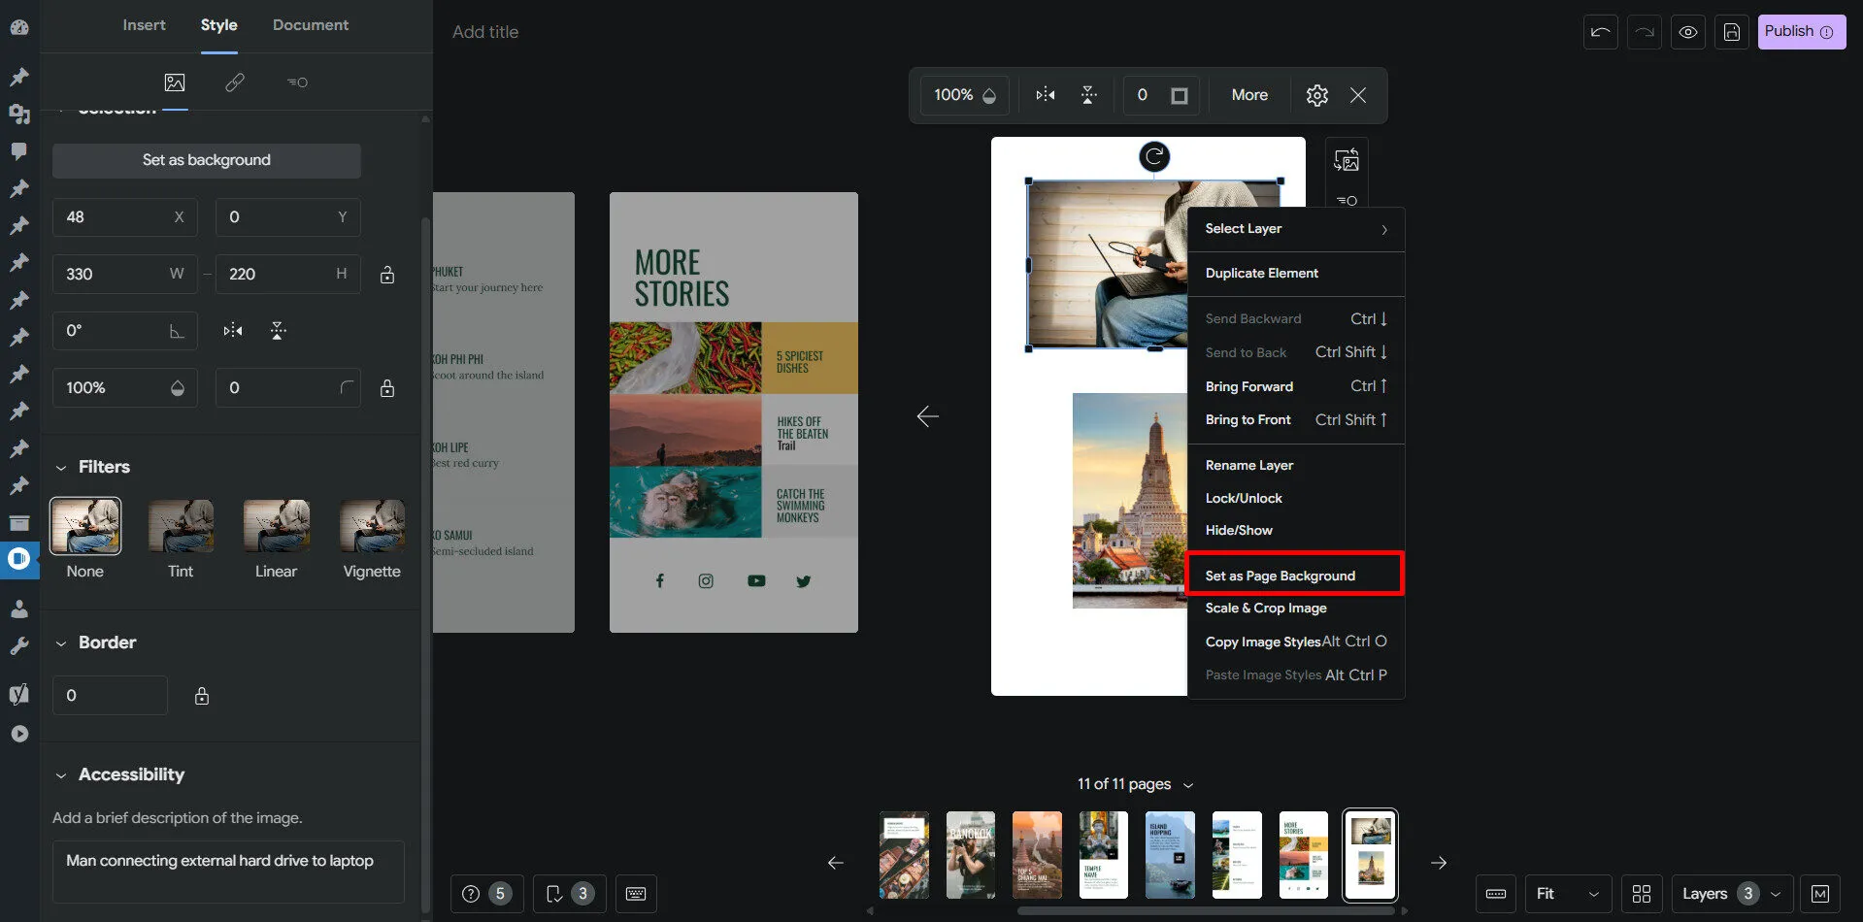
Task: Open the Fit zoom dropdown
Action: 1566,894
